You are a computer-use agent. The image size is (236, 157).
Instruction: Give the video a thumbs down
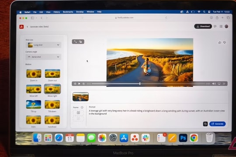coord(225,42)
